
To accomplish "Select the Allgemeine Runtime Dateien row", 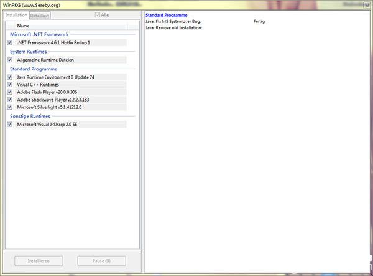I will click(x=70, y=60).
